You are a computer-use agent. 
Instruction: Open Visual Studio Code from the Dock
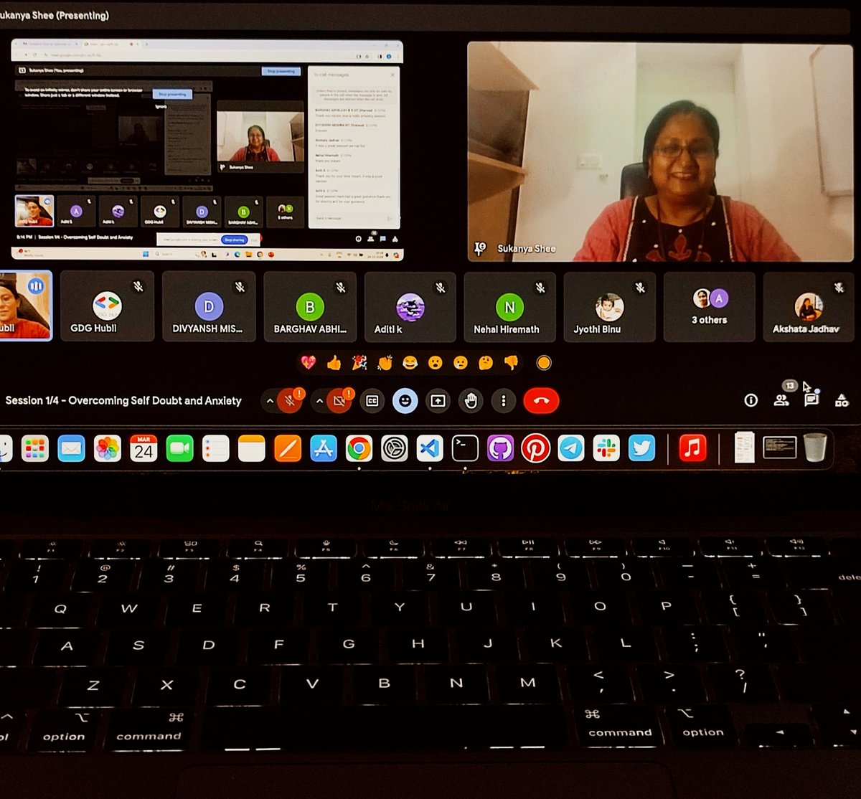[x=430, y=449]
